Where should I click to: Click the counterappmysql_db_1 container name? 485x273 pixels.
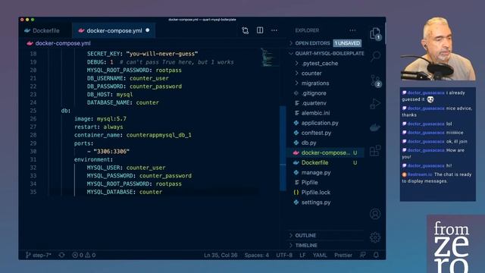158,135
